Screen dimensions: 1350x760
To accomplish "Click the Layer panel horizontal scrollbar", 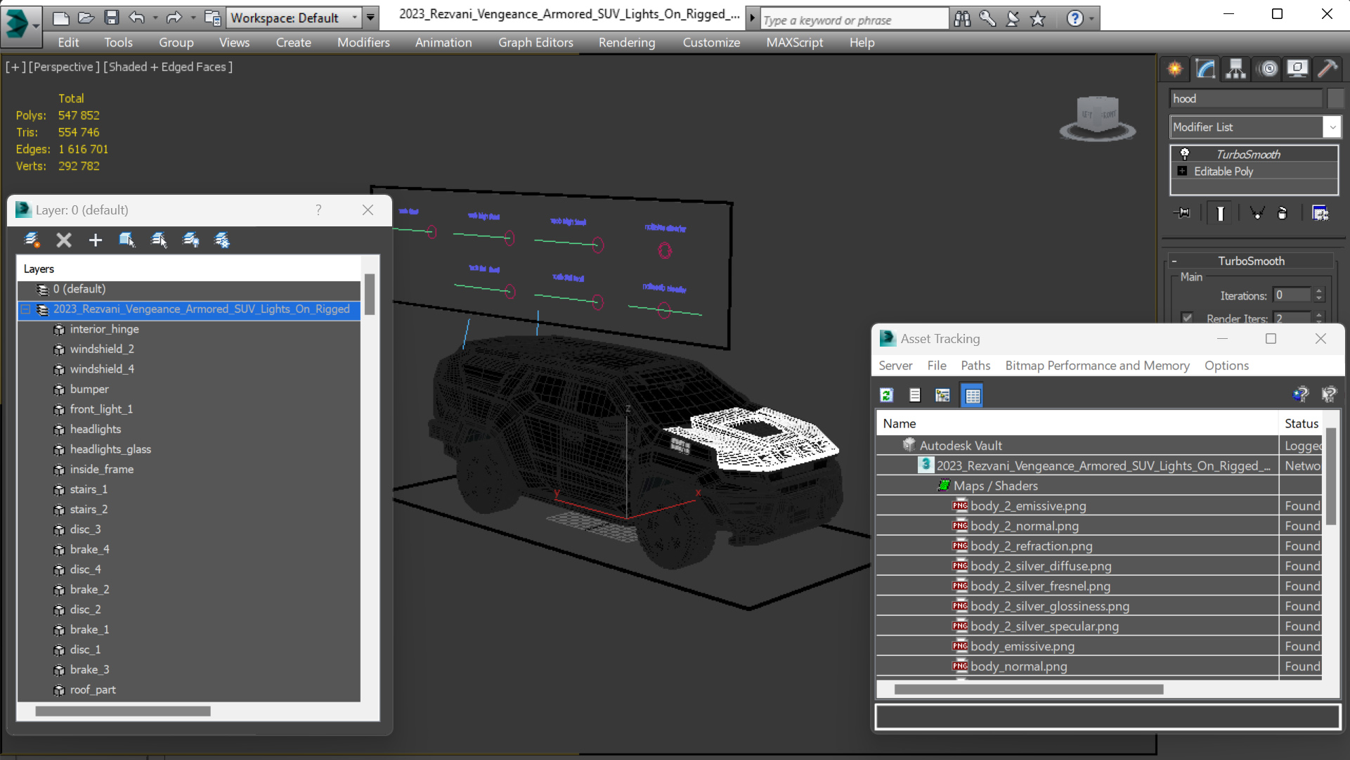I will (x=123, y=711).
